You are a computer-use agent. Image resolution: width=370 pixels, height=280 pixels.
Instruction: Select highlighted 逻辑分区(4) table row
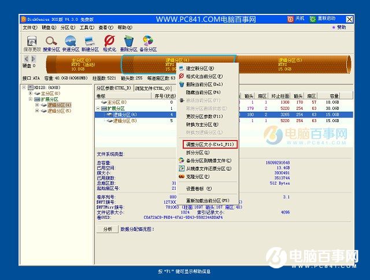(x=224, y=115)
